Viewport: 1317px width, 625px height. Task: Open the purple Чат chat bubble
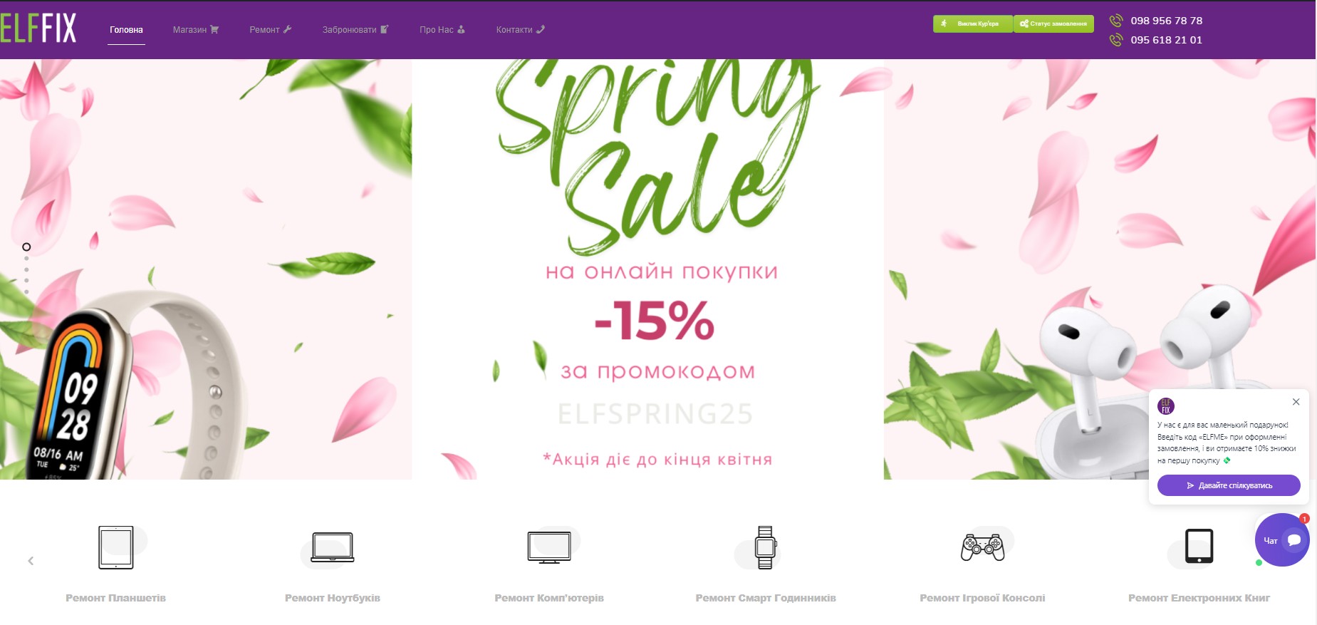point(1282,540)
